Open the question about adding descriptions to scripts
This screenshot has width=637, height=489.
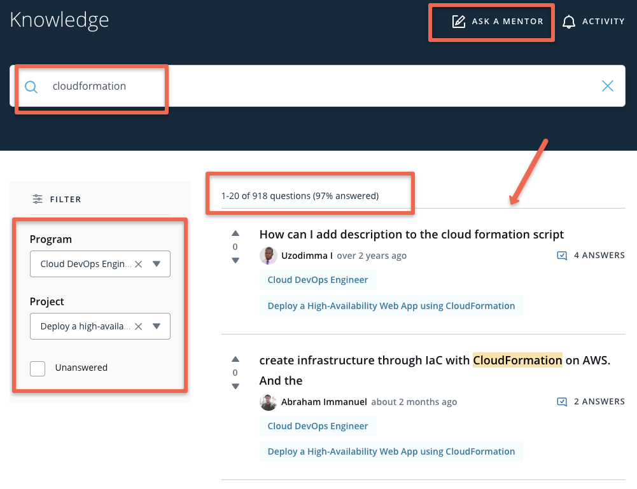(411, 234)
